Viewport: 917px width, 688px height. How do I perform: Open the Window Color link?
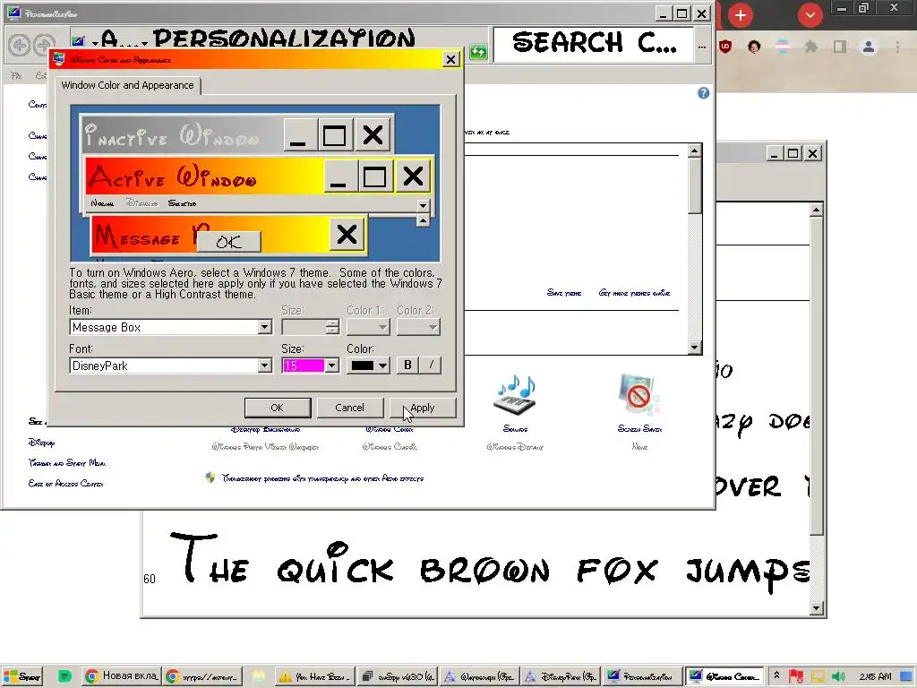click(x=390, y=429)
